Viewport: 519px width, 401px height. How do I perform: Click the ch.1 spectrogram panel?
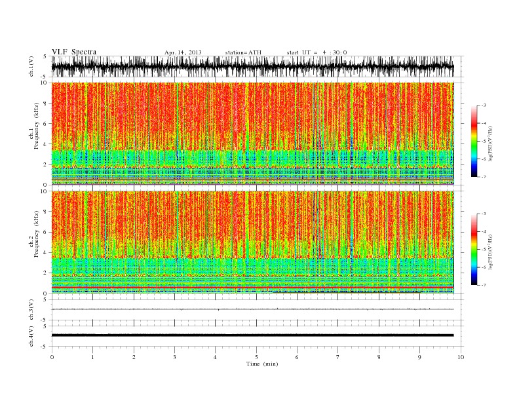tap(252, 133)
